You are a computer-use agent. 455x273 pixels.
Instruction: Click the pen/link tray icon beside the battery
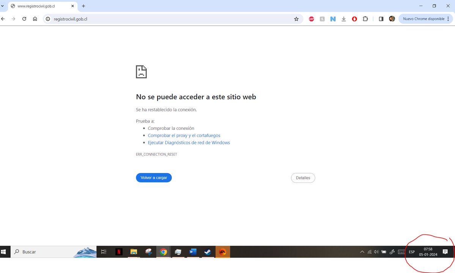[392, 251]
